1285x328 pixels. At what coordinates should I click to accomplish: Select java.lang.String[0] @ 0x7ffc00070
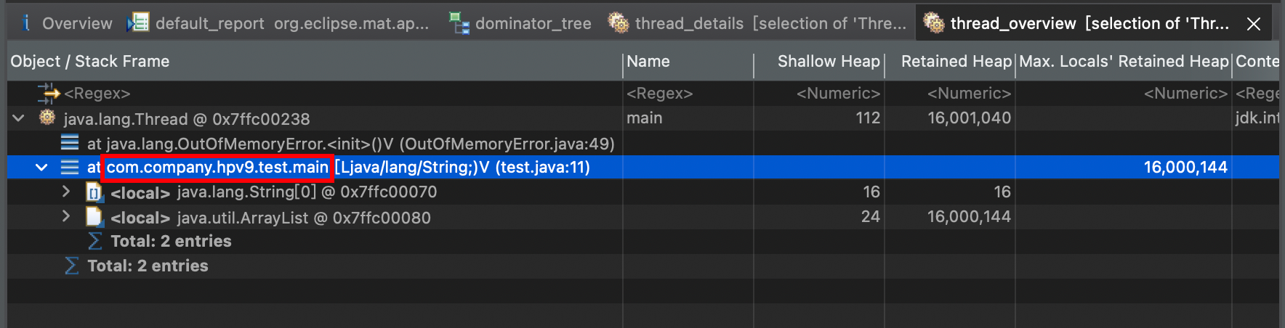point(307,192)
